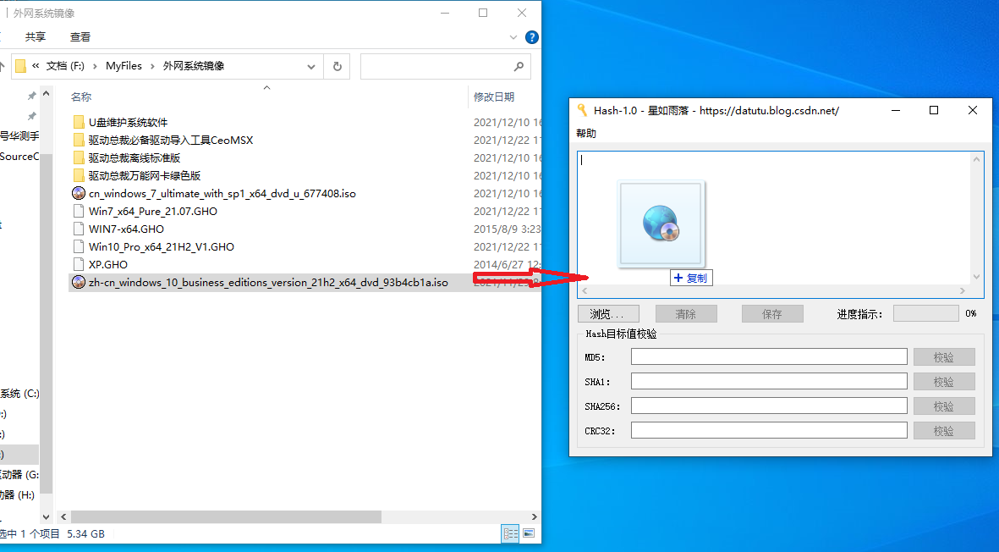This screenshot has height=552, width=999.
Task: Click the Win7_x64_Pure_21.07.GHO file icon
Action: [x=79, y=211]
